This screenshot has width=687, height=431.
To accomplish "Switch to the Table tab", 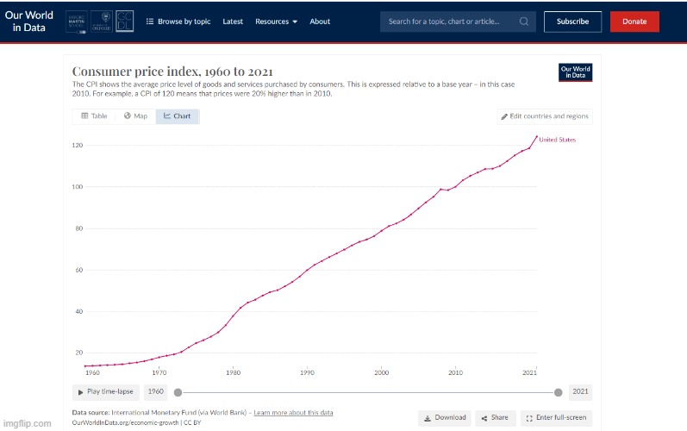I will 94,116.
